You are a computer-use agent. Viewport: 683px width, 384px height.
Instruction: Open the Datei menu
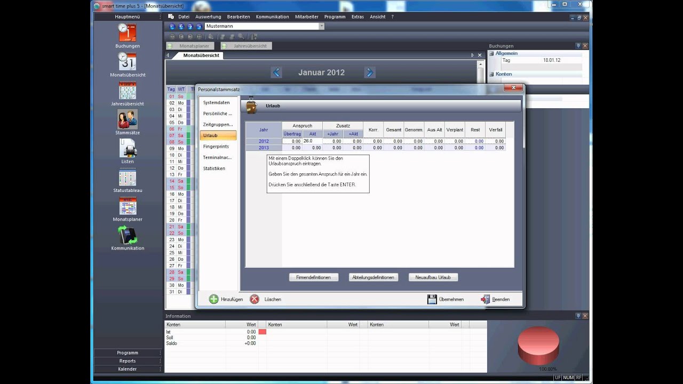184,17
